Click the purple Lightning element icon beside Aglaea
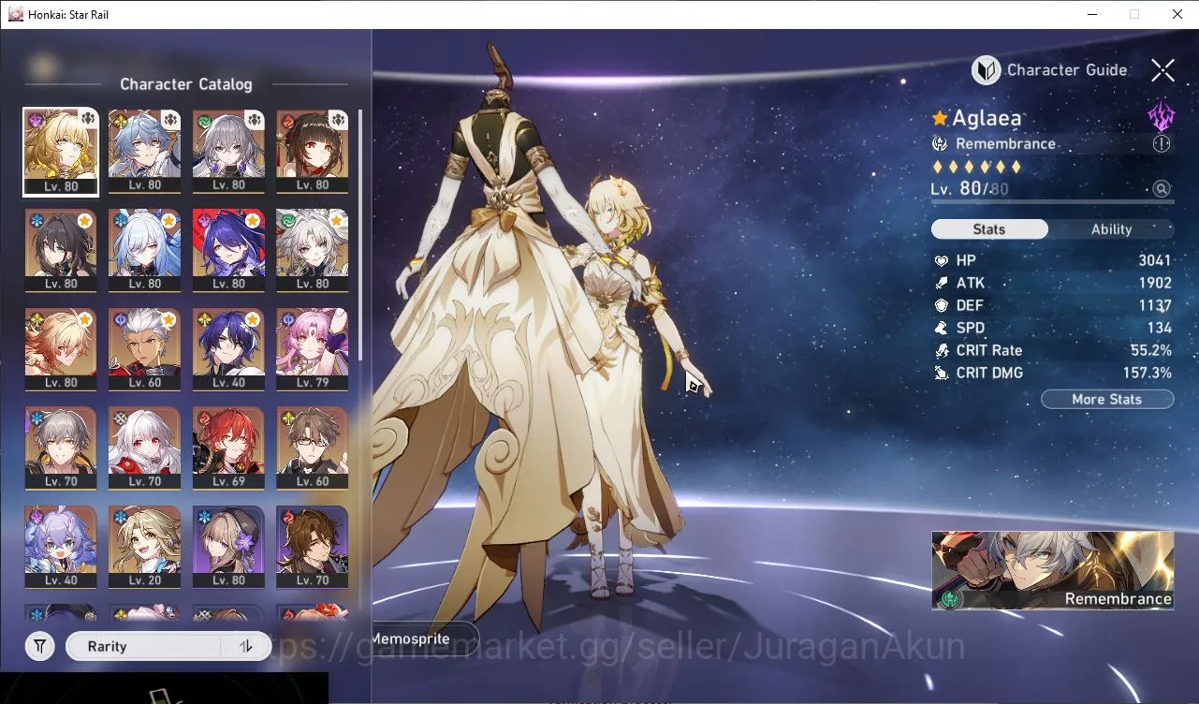 click(1162, 117)
